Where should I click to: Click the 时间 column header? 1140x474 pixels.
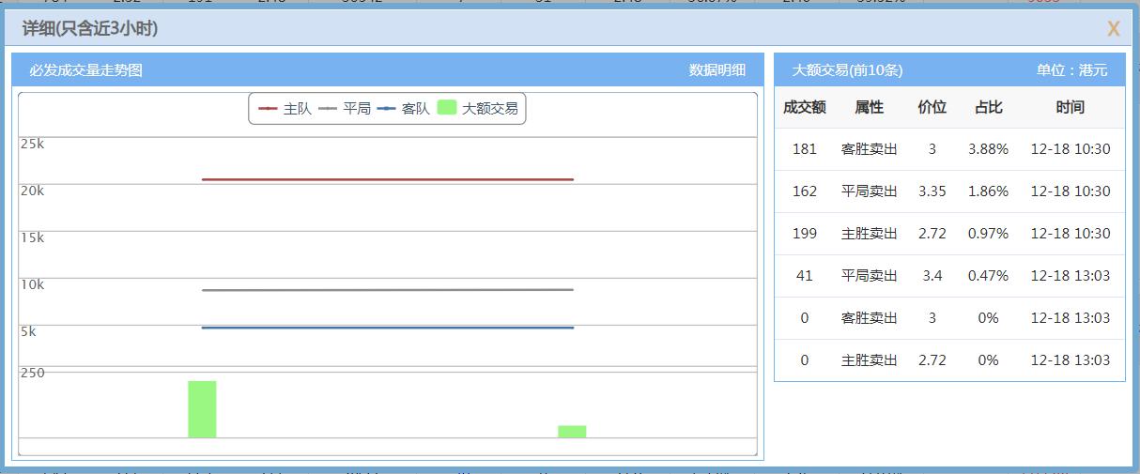click(x=1071, y=107)
